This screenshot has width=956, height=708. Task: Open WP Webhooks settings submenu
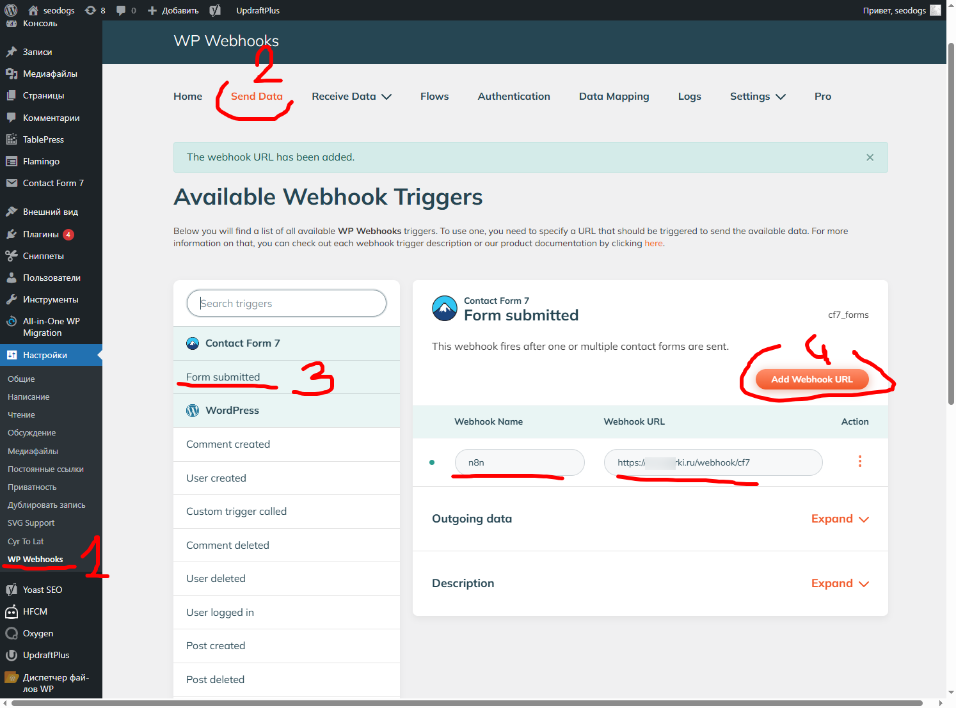35,559
